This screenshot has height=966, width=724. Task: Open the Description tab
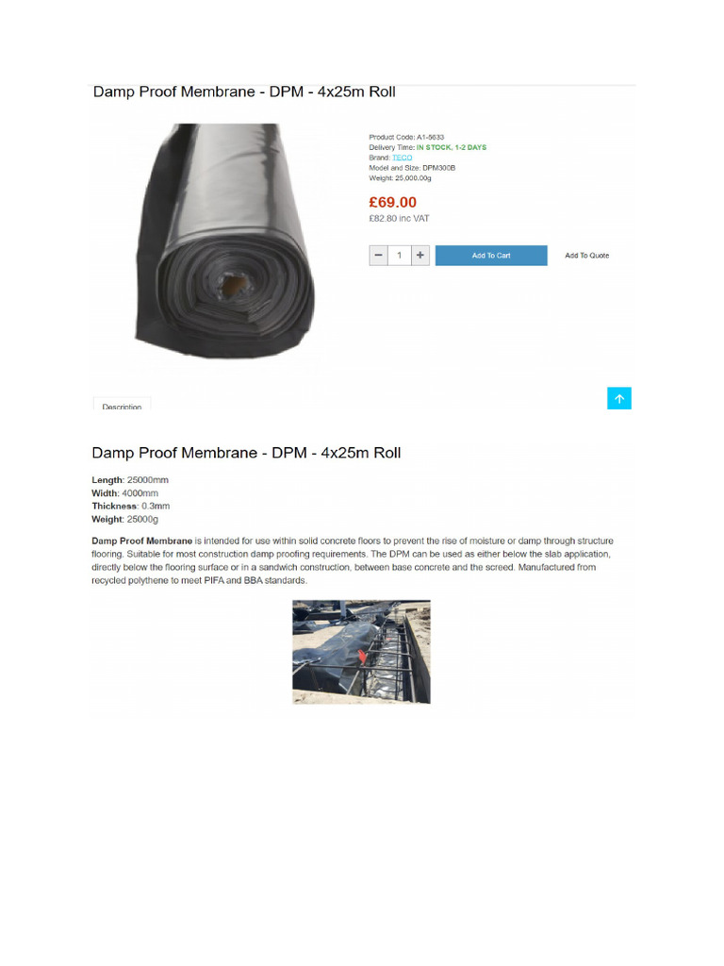click(x=122, y=404)
